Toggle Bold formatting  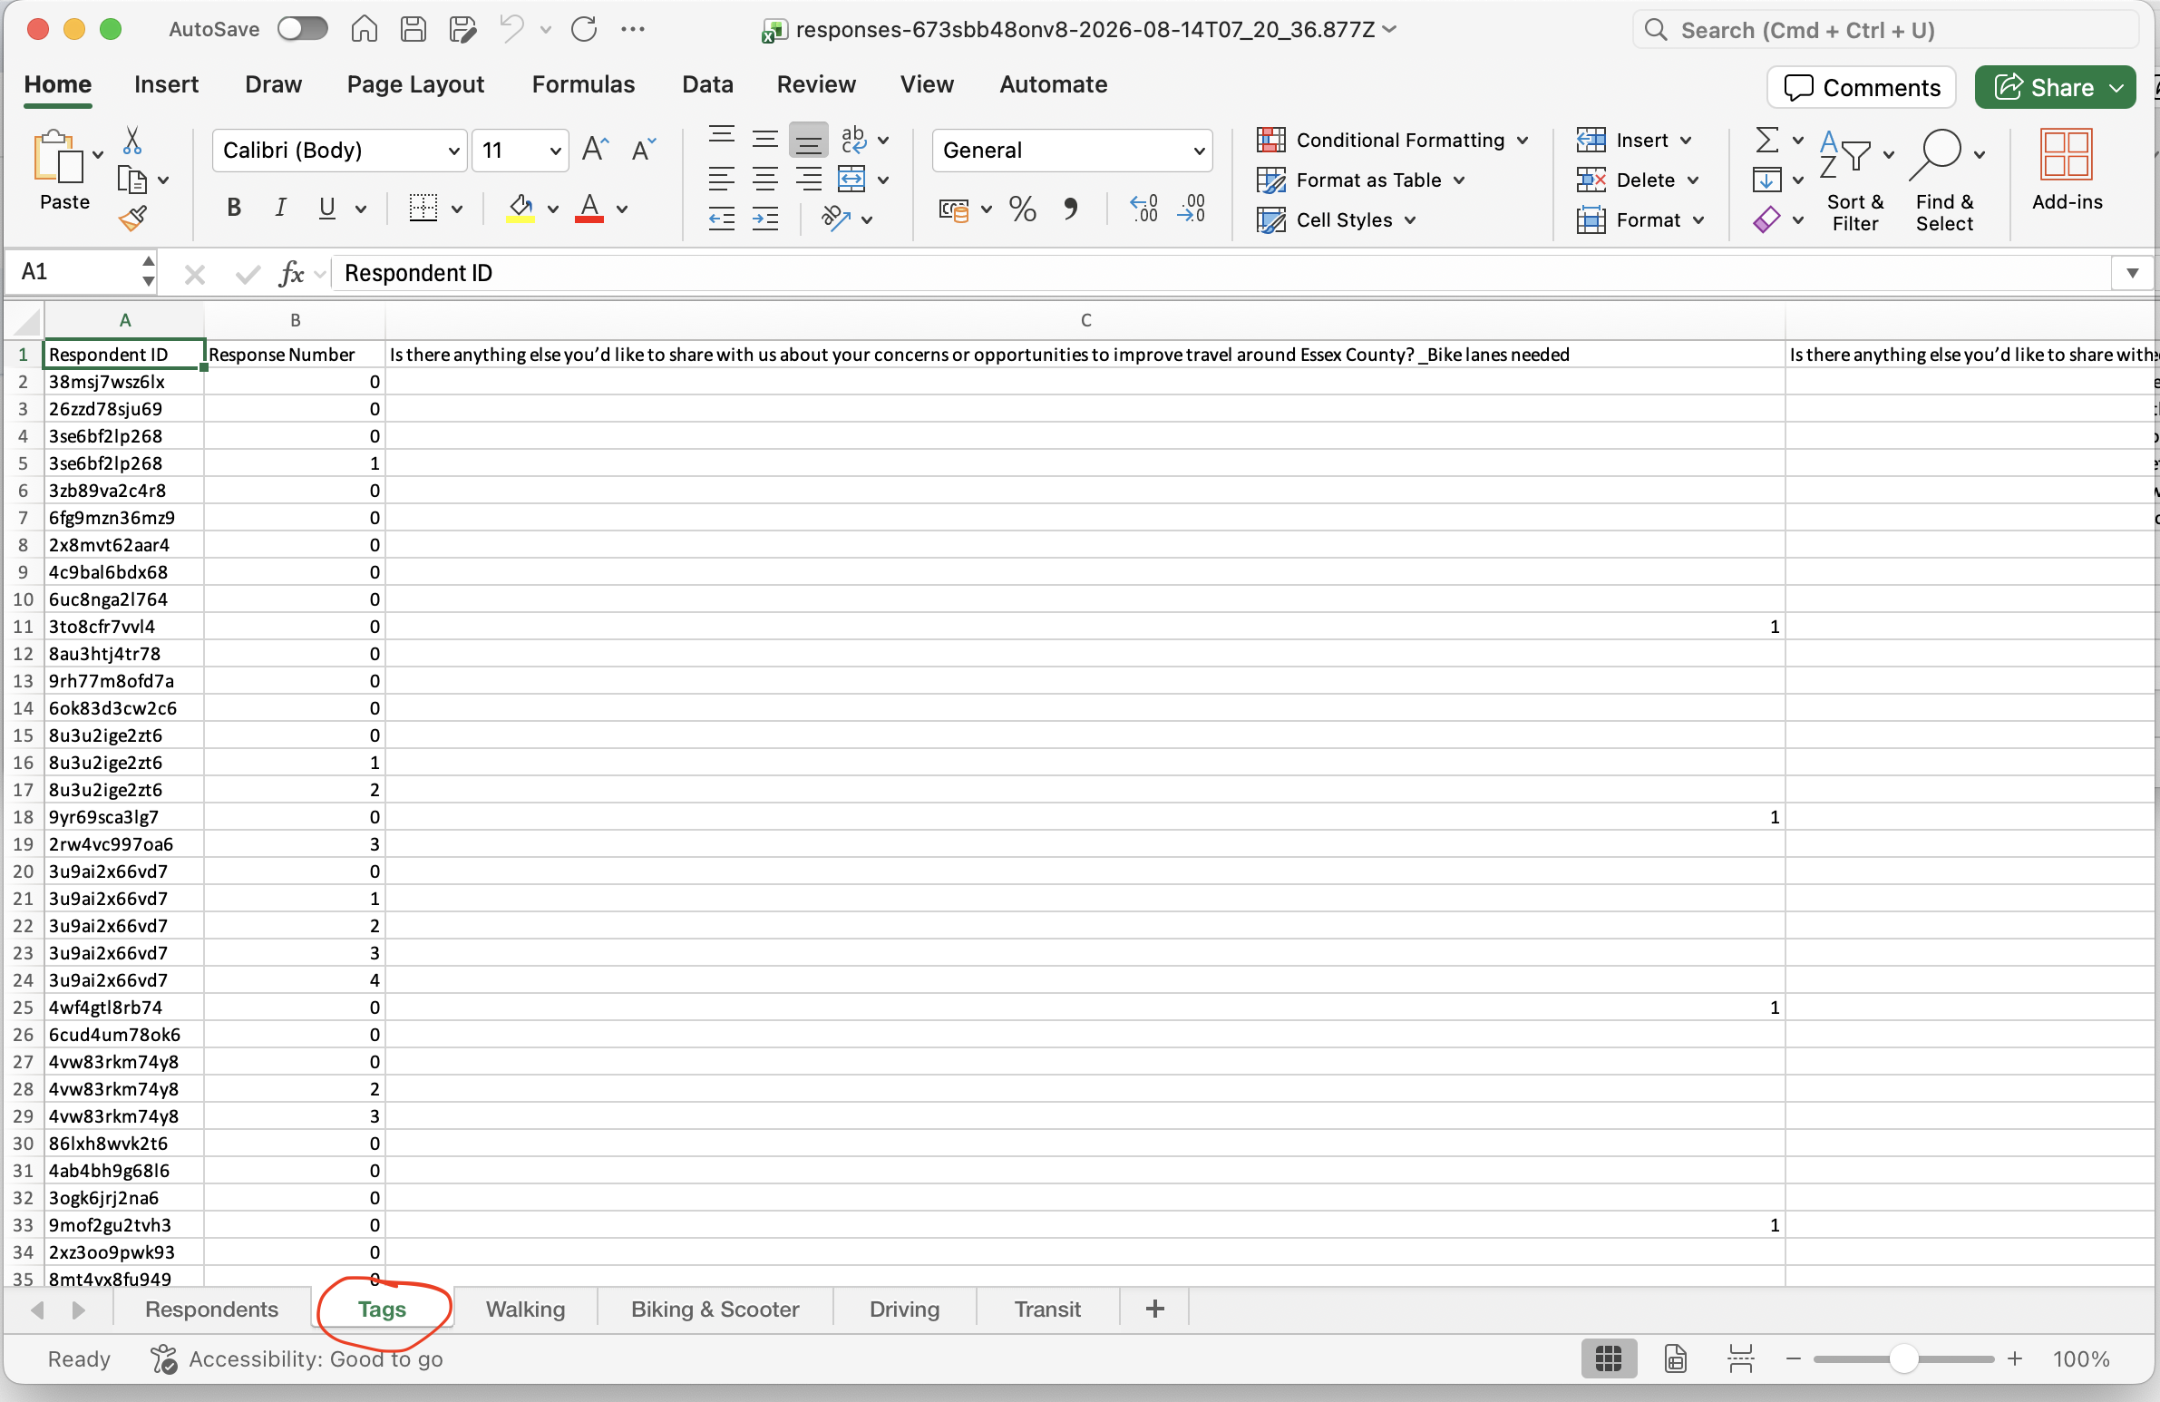pos(234,209)
